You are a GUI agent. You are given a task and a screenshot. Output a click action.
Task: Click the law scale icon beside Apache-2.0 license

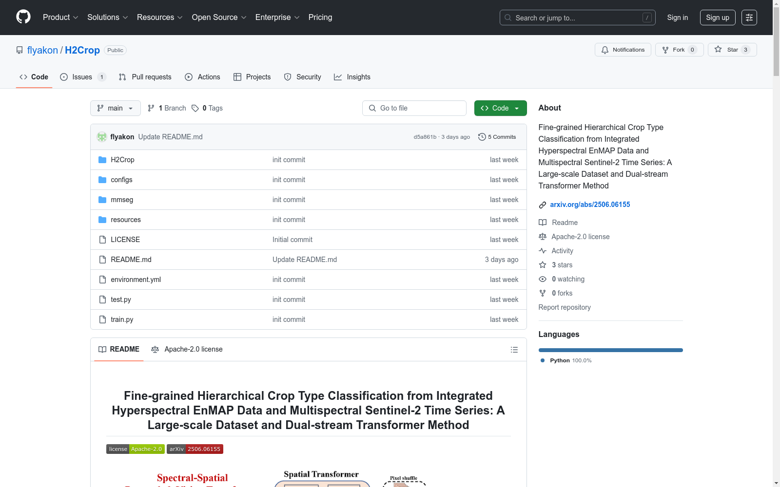point(543,237)
